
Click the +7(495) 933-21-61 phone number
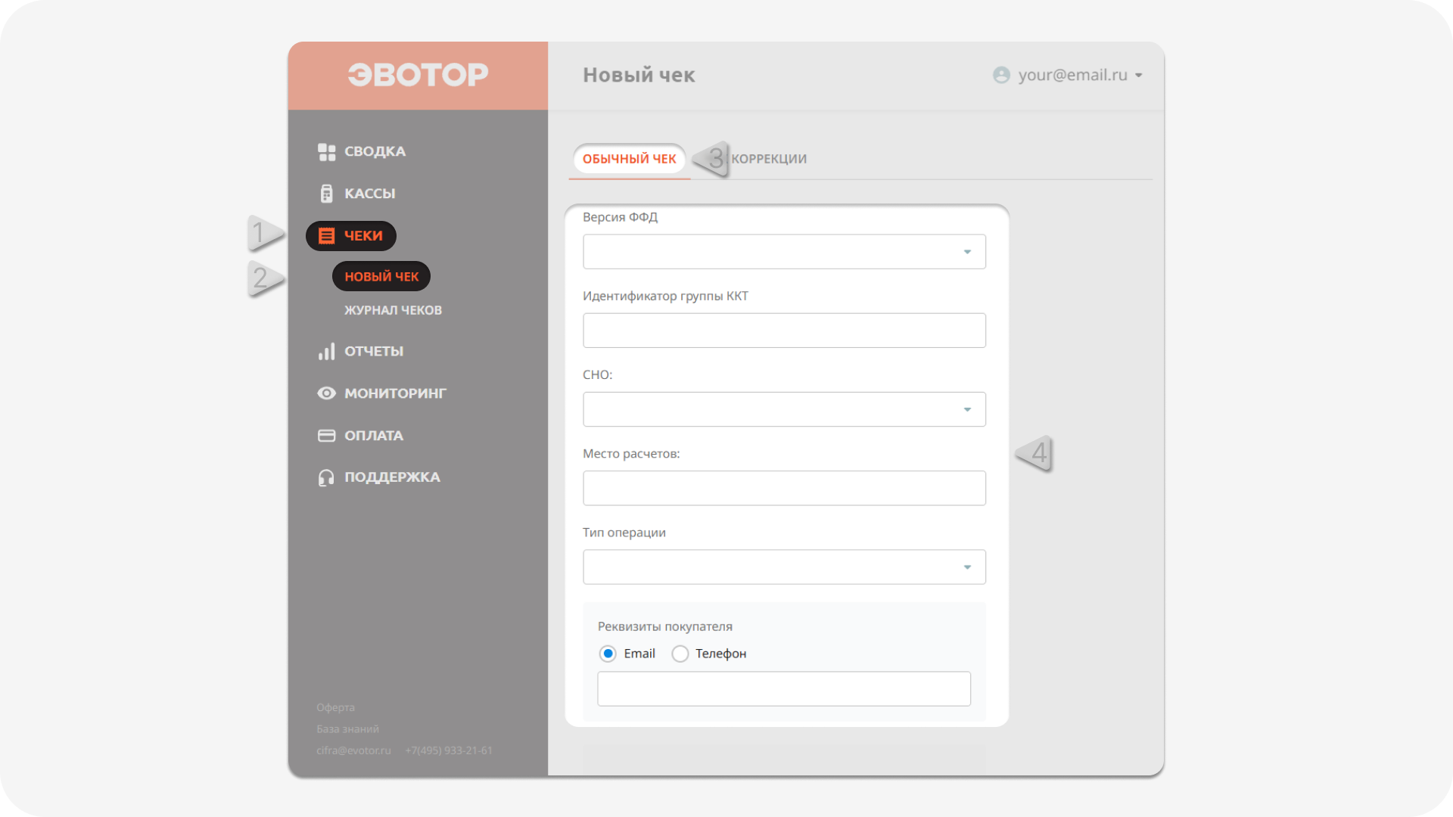pyautogui.click(x=449, y=750)
